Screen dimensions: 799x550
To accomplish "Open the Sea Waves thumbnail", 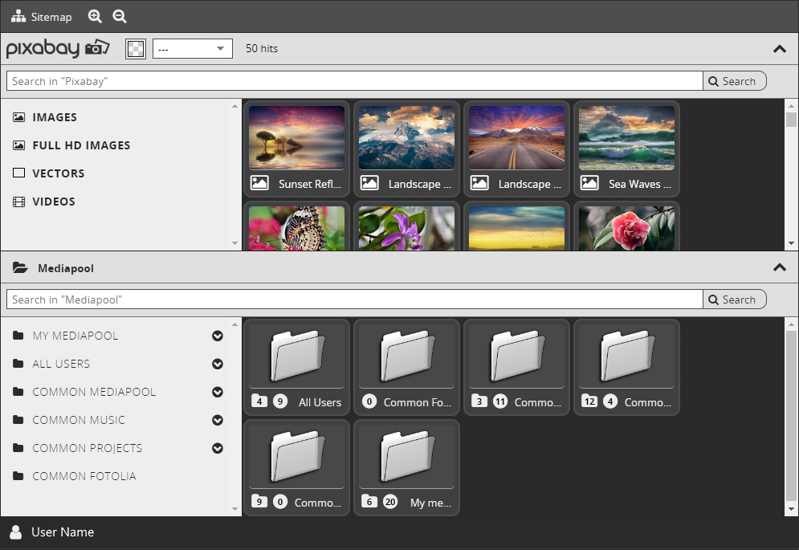I will tap(627, 137).
